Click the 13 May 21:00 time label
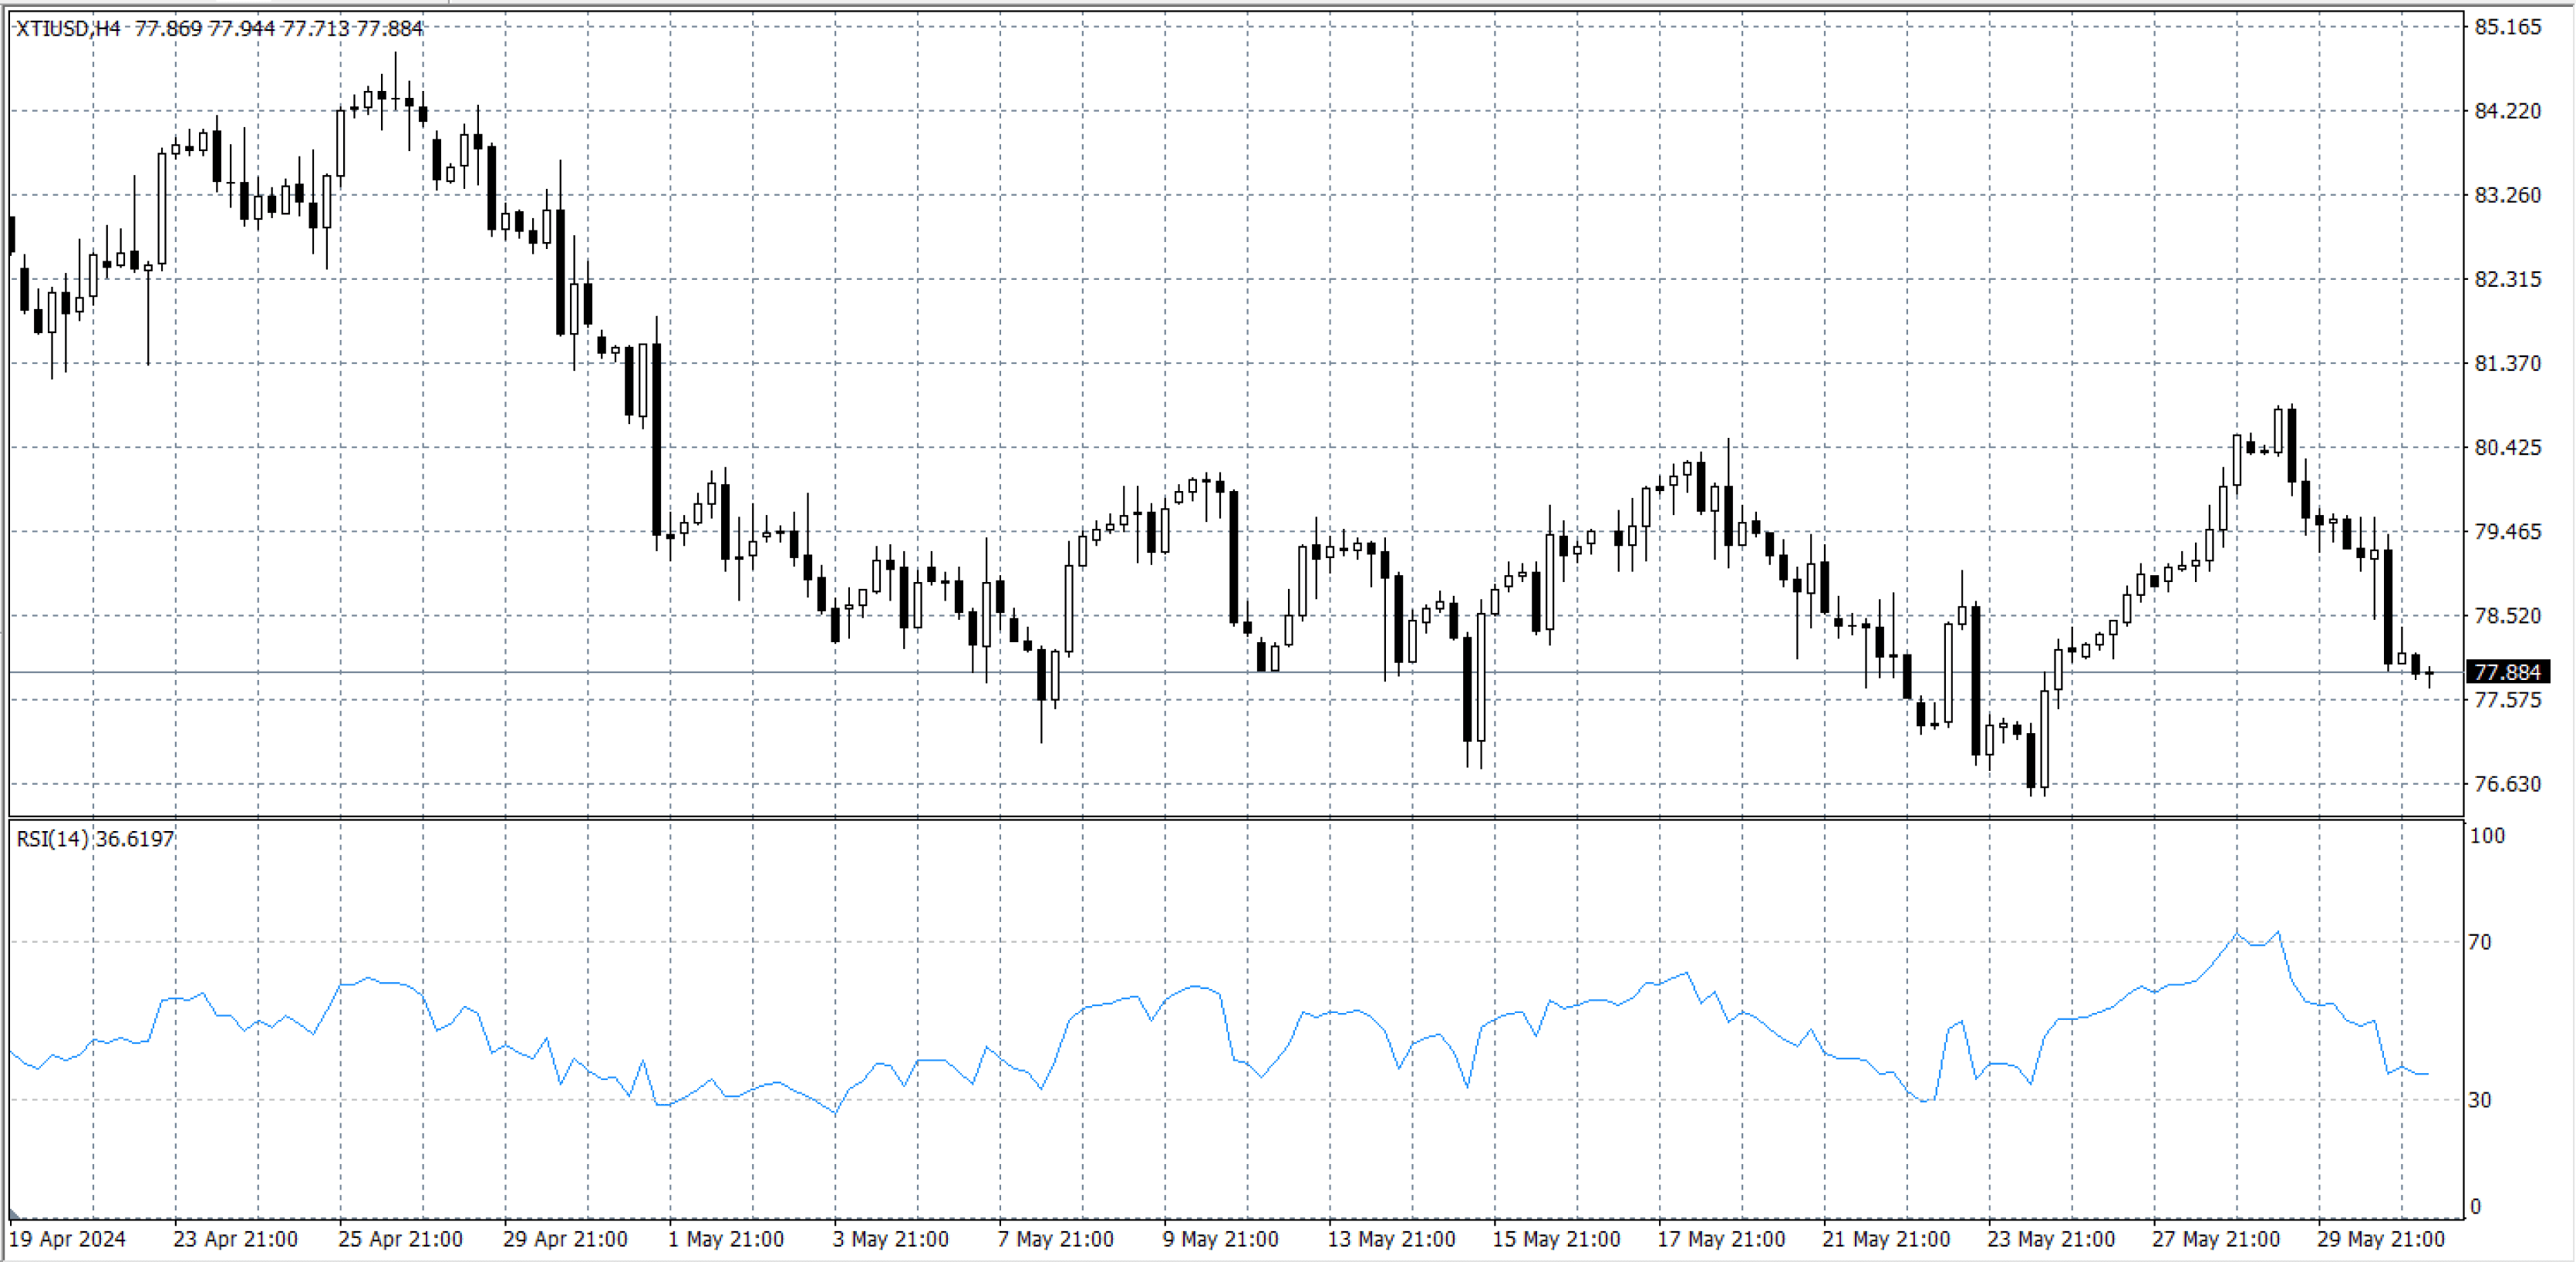The image size is (2576, 1262). (x=1391, y=1239)
